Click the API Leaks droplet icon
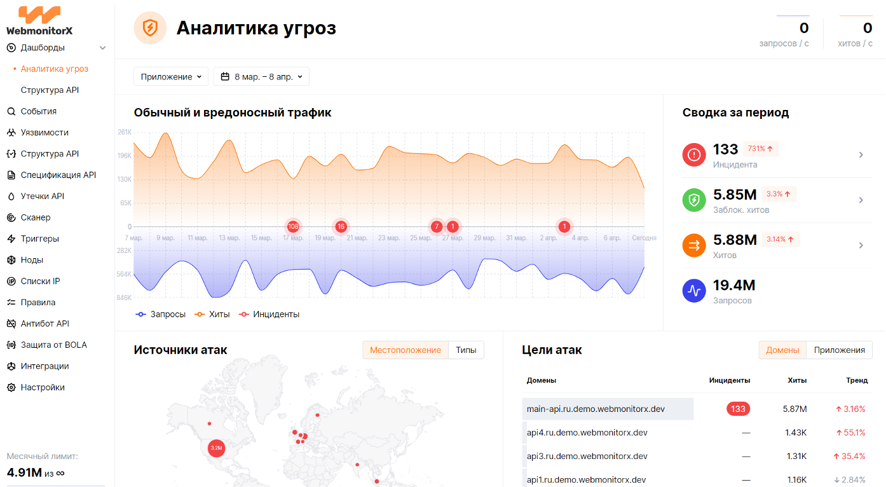 pyautogui.click(x=11, y=196)
